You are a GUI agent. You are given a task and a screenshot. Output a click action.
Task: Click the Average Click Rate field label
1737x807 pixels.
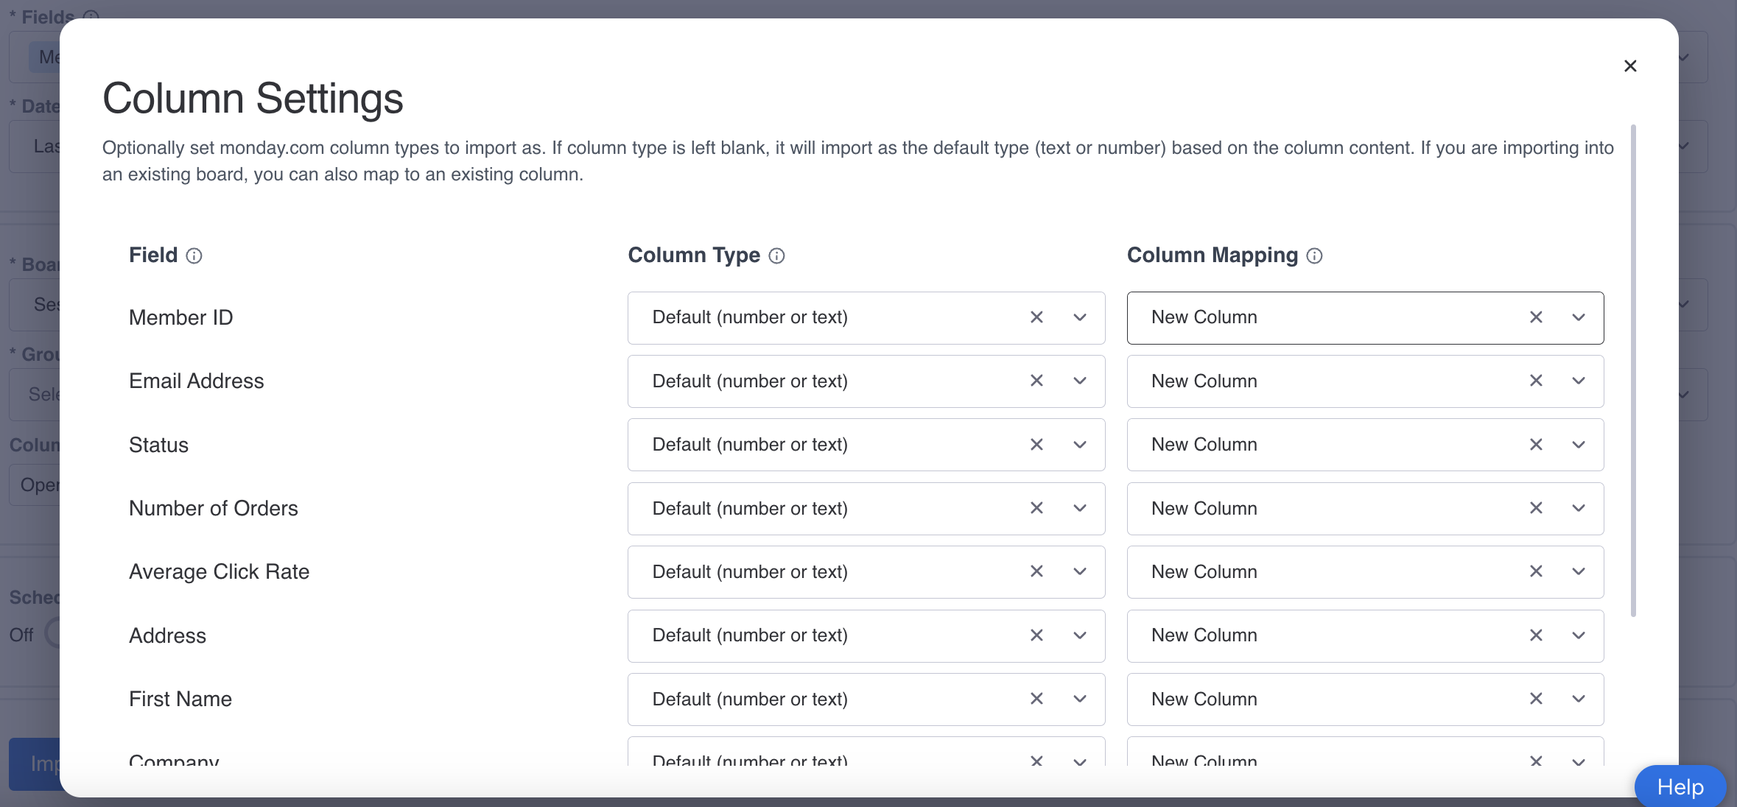[x=220, y=571]
